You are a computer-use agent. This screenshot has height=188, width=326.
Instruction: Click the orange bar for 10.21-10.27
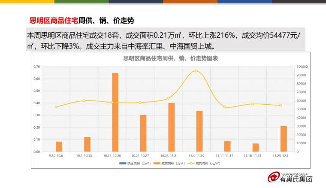[143, 133]
